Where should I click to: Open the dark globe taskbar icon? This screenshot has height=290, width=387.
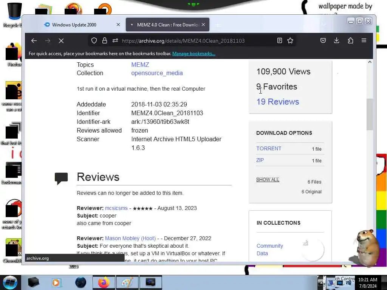pos(81,282)
